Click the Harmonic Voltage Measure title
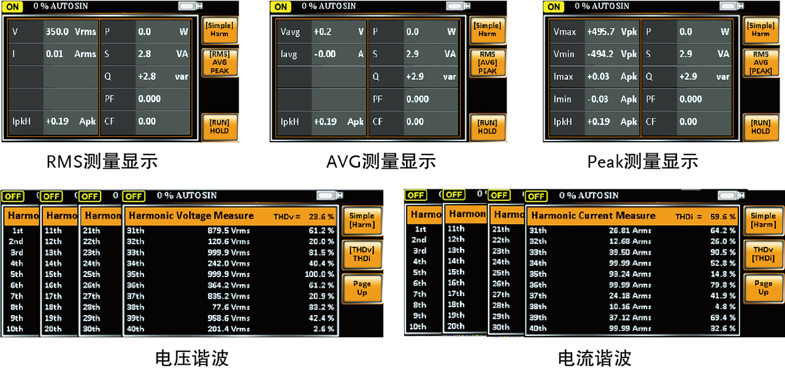Screen dimensions: 785x369 [x=191, y=216]
